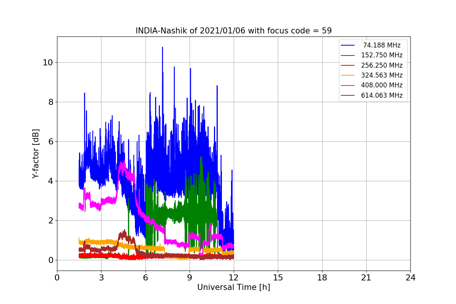456x304 pixels.
Task: Click the x-axis tick label 18
Action: 322,278
